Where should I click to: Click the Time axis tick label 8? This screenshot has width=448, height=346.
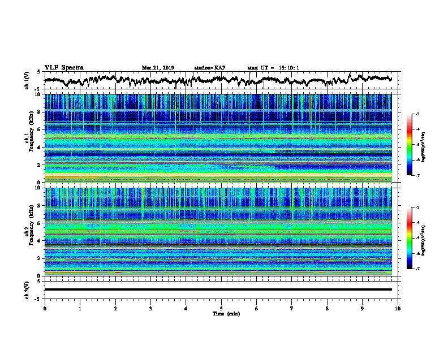tap(327, 309)
